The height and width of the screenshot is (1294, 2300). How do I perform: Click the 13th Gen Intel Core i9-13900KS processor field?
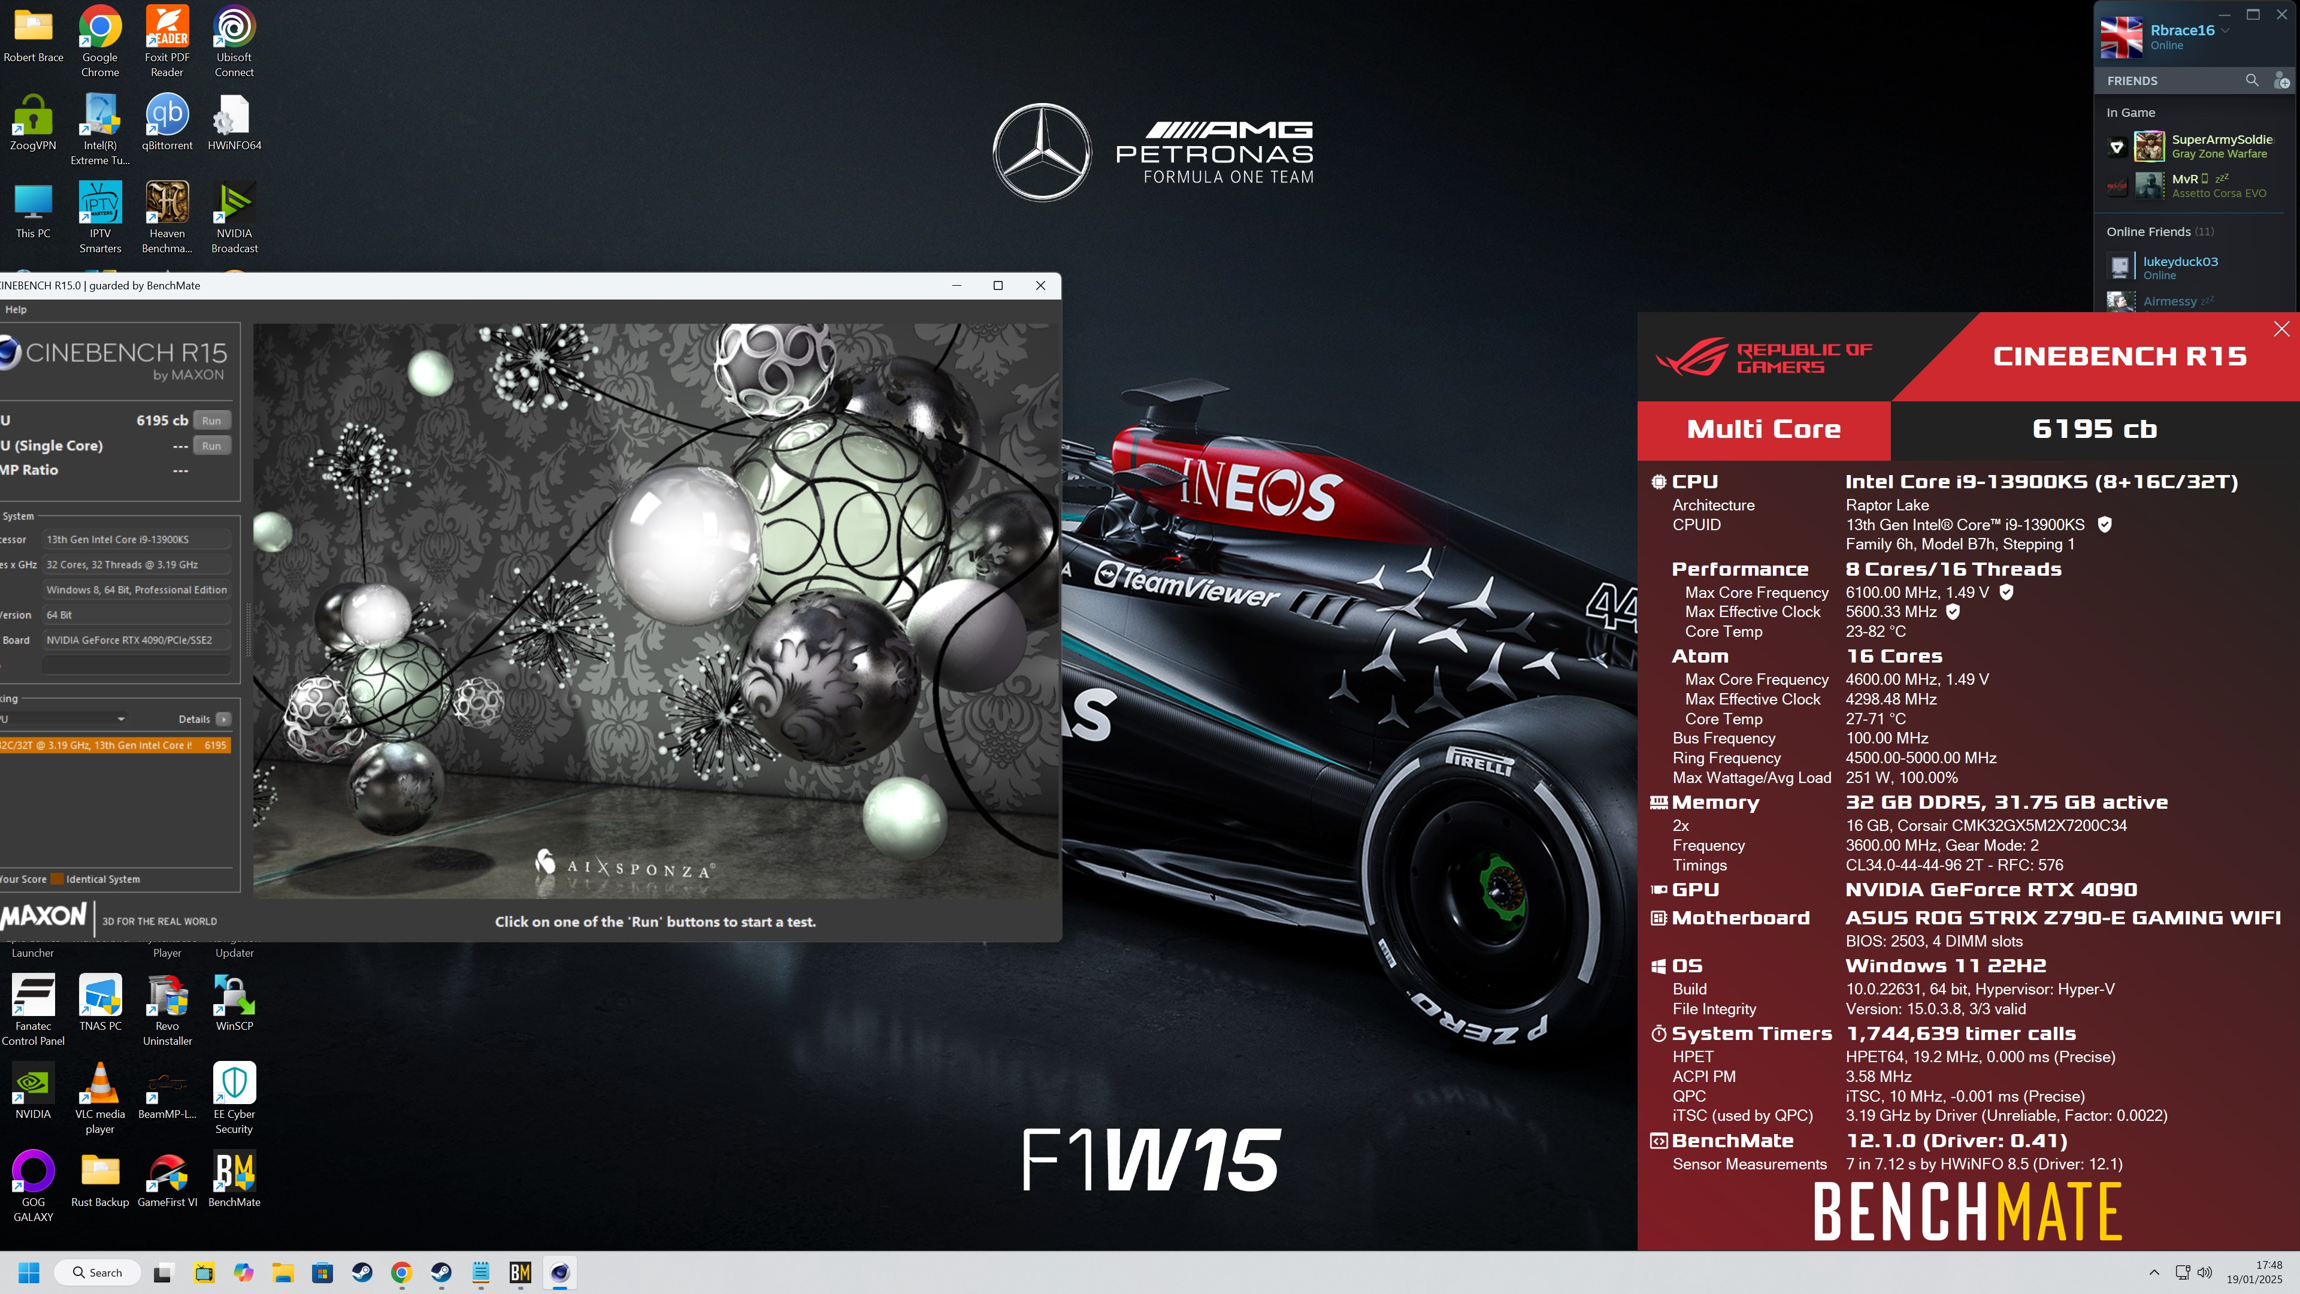(137, 539)
